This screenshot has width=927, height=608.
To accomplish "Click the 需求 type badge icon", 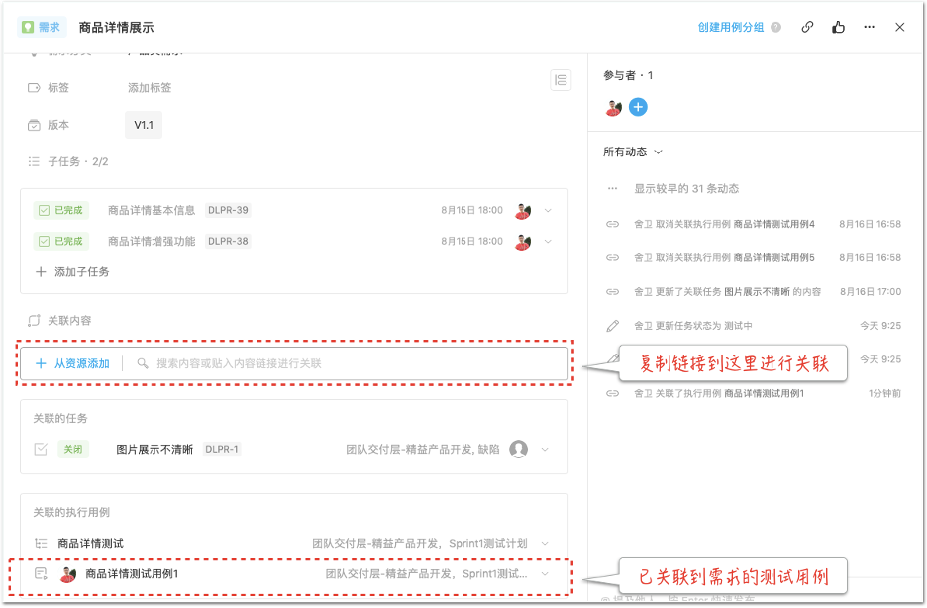I will tap(27, 27).
